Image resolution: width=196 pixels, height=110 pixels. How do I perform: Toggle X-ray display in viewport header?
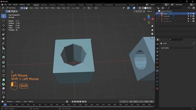(x=140, y=8)
